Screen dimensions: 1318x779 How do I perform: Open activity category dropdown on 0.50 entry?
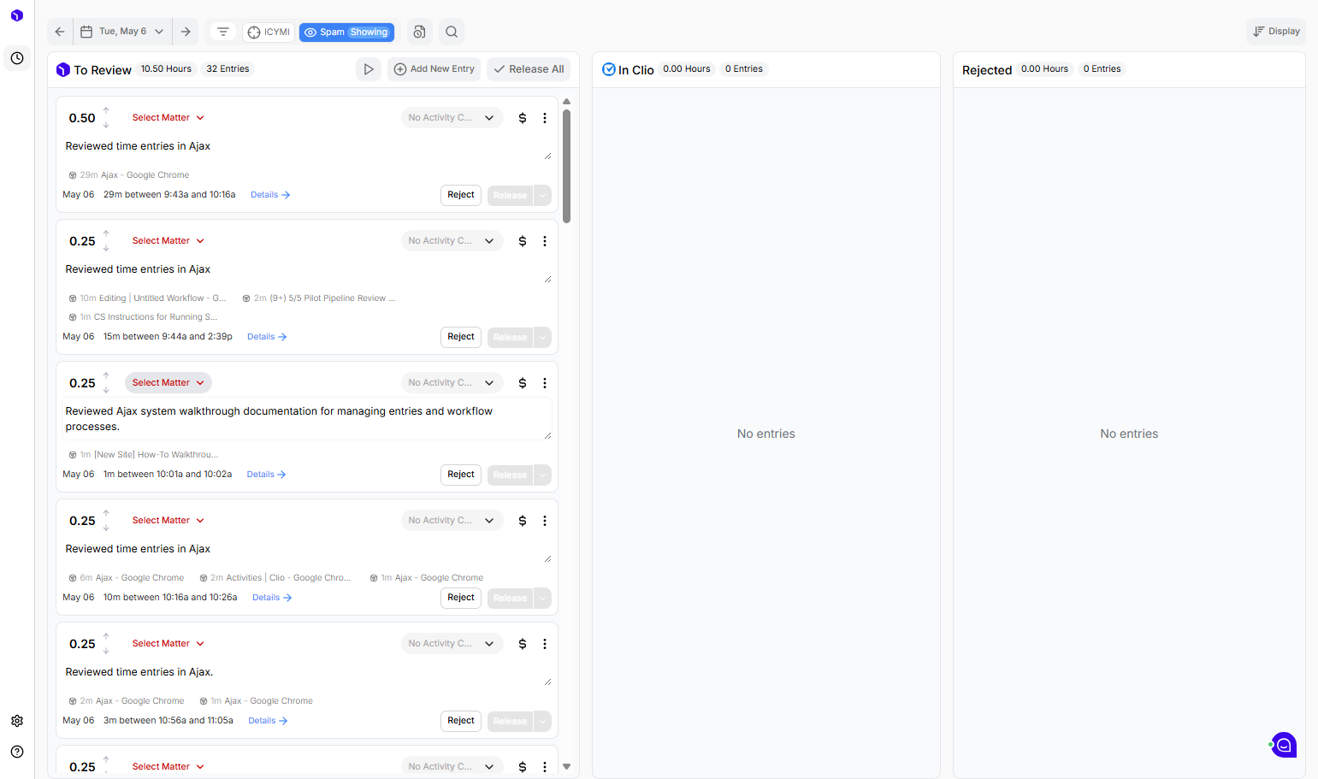pos(452,118)
